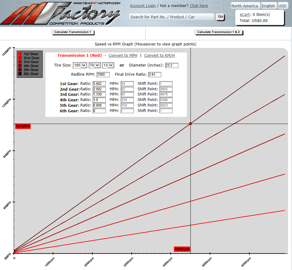Image resolution: width=292 pixels, height=270 pixels.
Task: Open the tire width dropdown showing 185
Action: [x=80, y=65]
